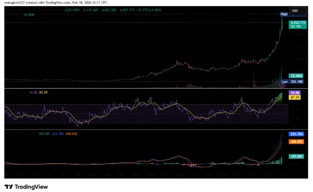Click the RSI legend value 94.88
Image resolution: width=313 pixels, height=192 pixels.
[32, 93]
